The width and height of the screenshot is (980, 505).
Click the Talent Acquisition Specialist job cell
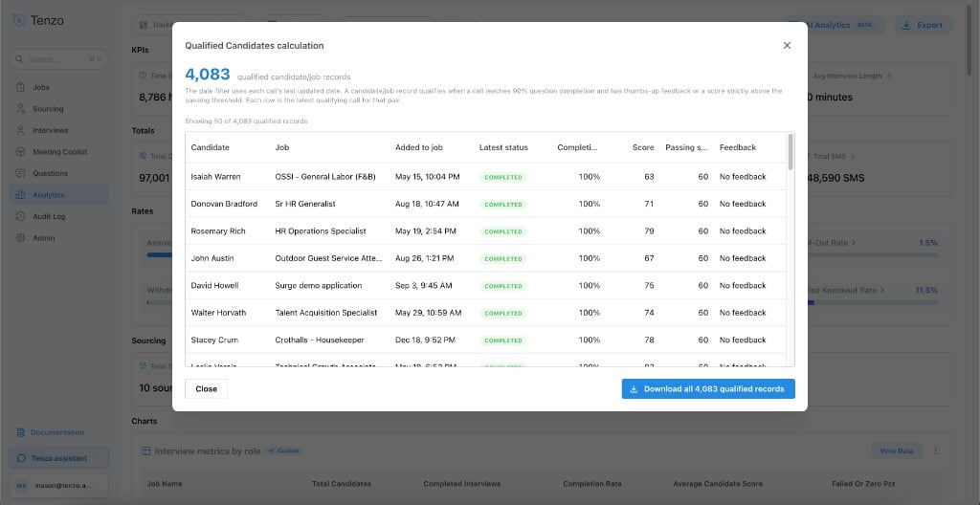coord(326,313)
